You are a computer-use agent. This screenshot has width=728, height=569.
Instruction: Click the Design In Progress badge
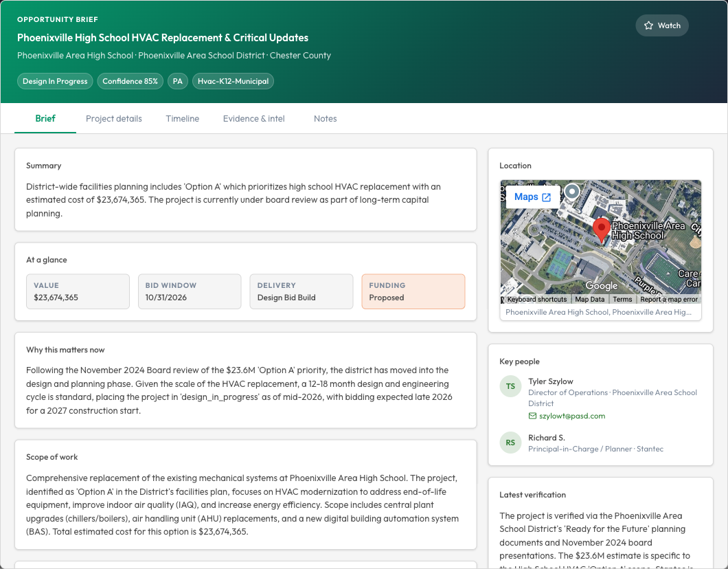(x=55, y=81)
